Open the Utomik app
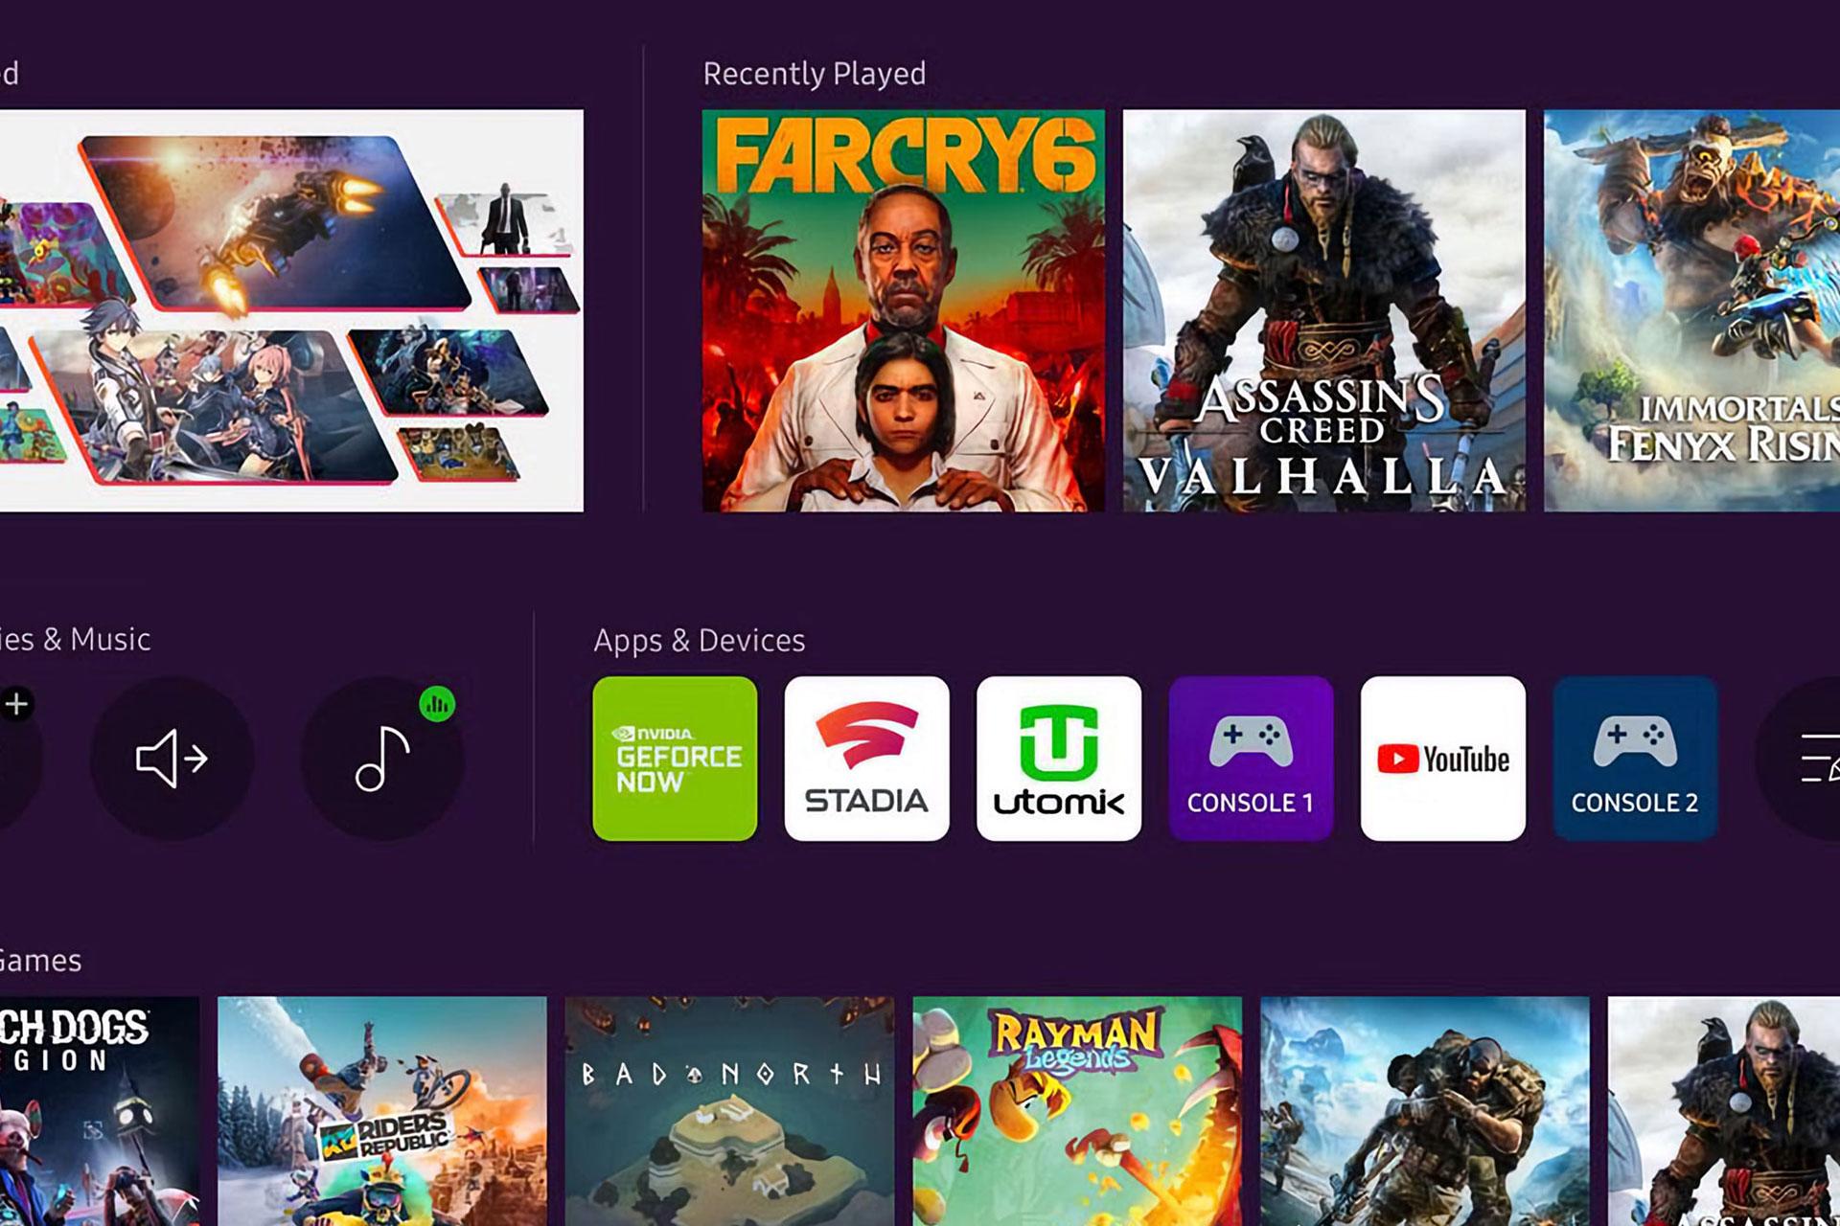This screenshot has height=1226, width=1840. pyautogui.click(x=1059, y=759)
